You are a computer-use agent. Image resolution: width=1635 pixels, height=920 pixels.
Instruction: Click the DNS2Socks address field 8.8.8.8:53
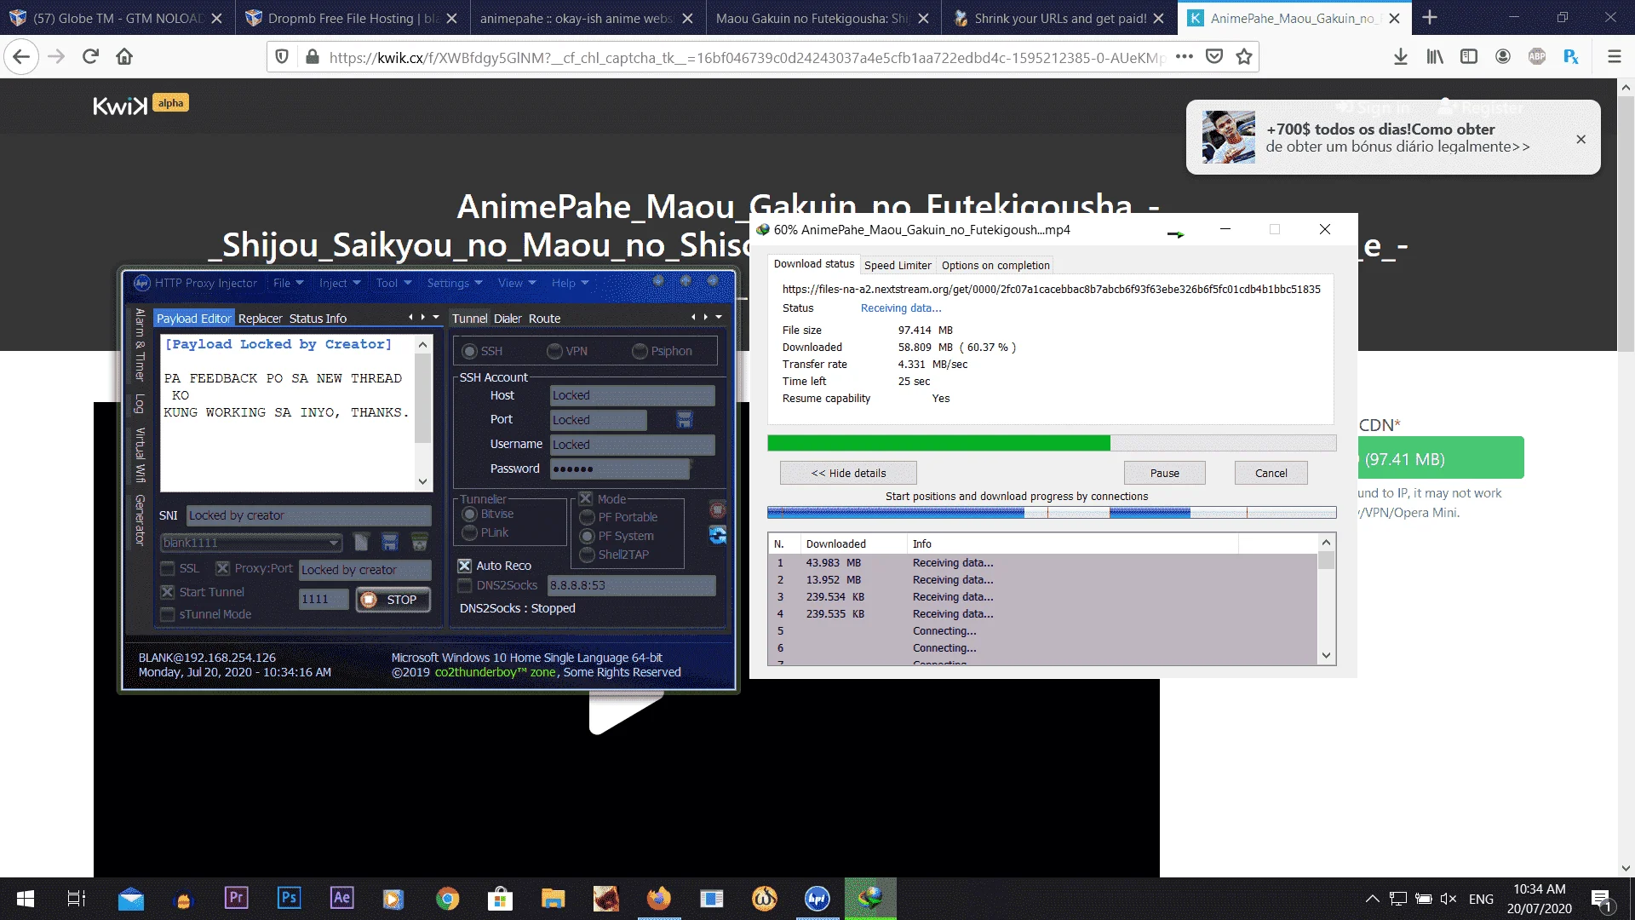click(x=631, y=585)
